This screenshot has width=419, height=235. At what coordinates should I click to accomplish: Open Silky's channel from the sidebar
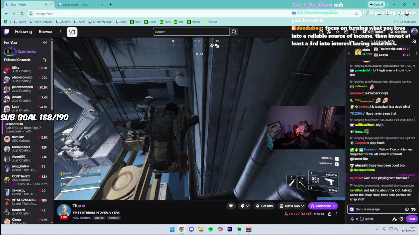click(x=26, y=70)
